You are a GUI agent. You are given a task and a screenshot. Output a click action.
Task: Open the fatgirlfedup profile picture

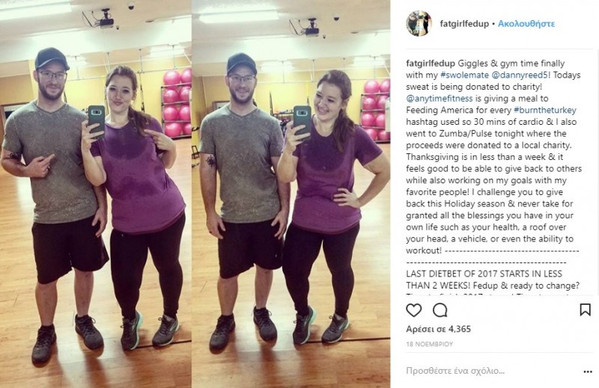click(419, 24)
